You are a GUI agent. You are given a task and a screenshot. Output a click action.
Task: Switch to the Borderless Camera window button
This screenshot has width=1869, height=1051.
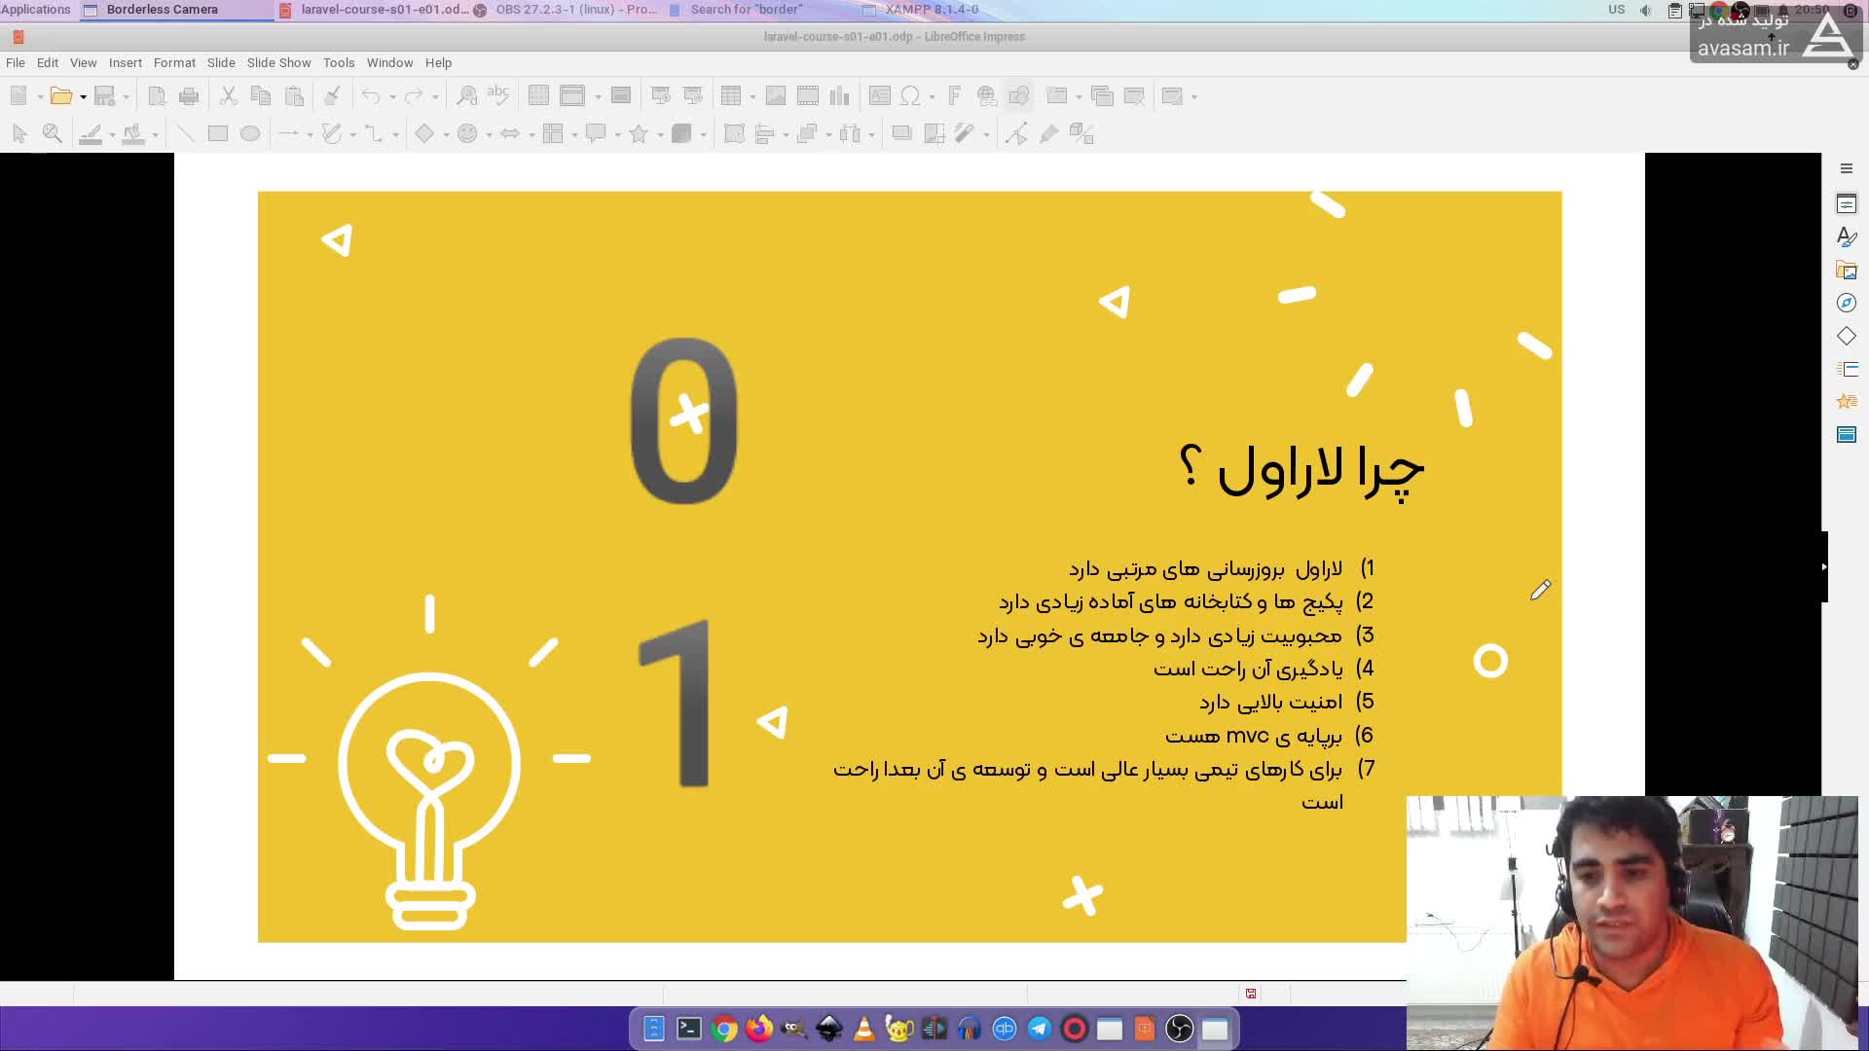[x=162, y=10]
